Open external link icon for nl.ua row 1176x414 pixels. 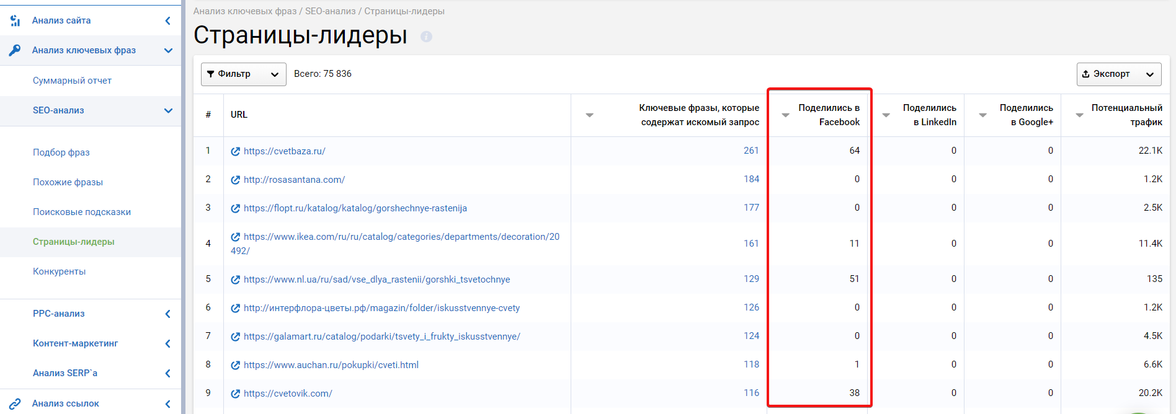236,280
